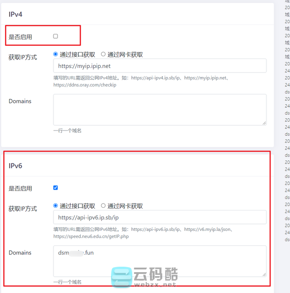Click the 云码酷 watermark logo icon
This screenshot has width=290, height=293.
tap(121, 277)
